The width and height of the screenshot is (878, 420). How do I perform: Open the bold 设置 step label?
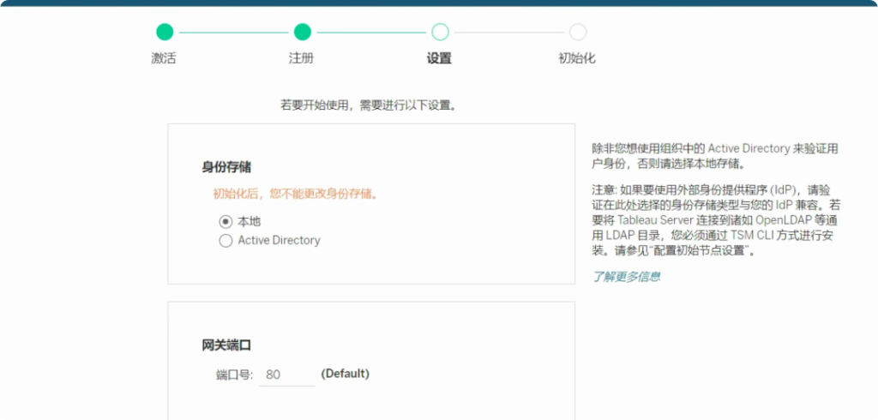[x=439, y=59]
